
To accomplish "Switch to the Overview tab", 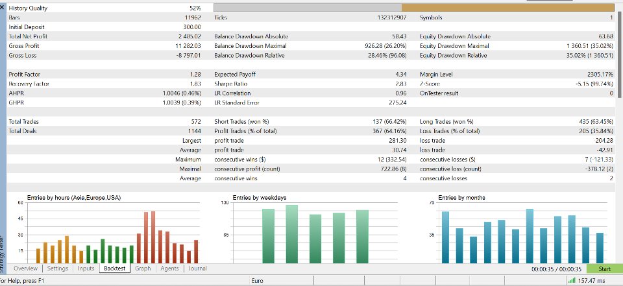I will [25, 268].
